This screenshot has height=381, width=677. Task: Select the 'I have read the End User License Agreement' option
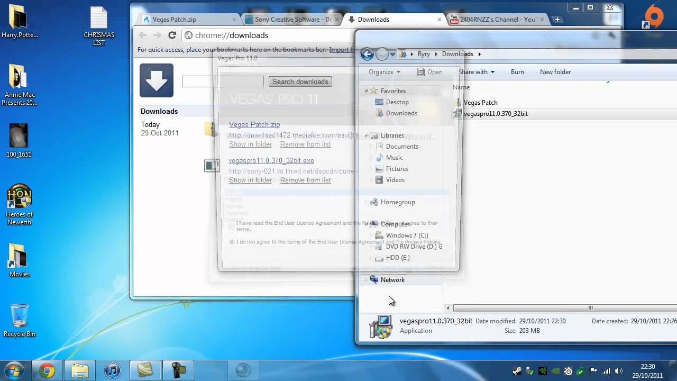coord(231,226)
